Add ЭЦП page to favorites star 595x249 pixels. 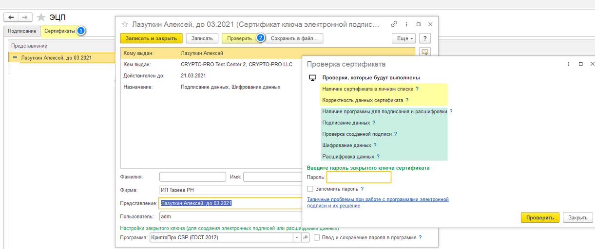click(41, 18)
